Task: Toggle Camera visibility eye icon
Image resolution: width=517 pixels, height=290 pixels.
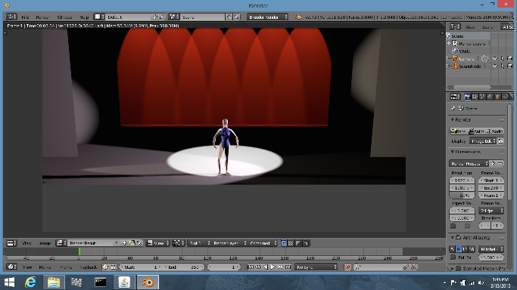Action: coord(495,58)
